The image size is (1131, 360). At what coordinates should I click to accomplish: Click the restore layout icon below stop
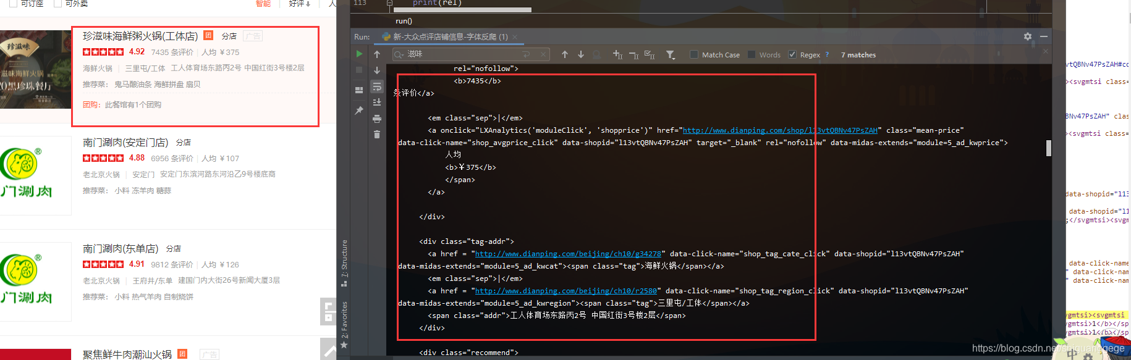click(359, 90)
